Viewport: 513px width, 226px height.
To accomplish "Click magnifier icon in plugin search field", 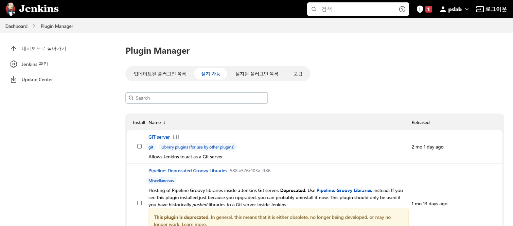I will [131, 98].
